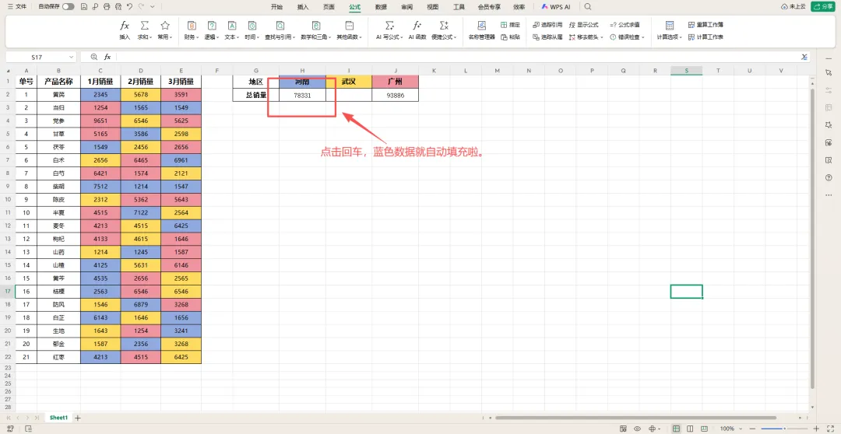Expand the Name Box dropdown showing S17
This screenshot has height=434, width=841.
coord(72,57)
